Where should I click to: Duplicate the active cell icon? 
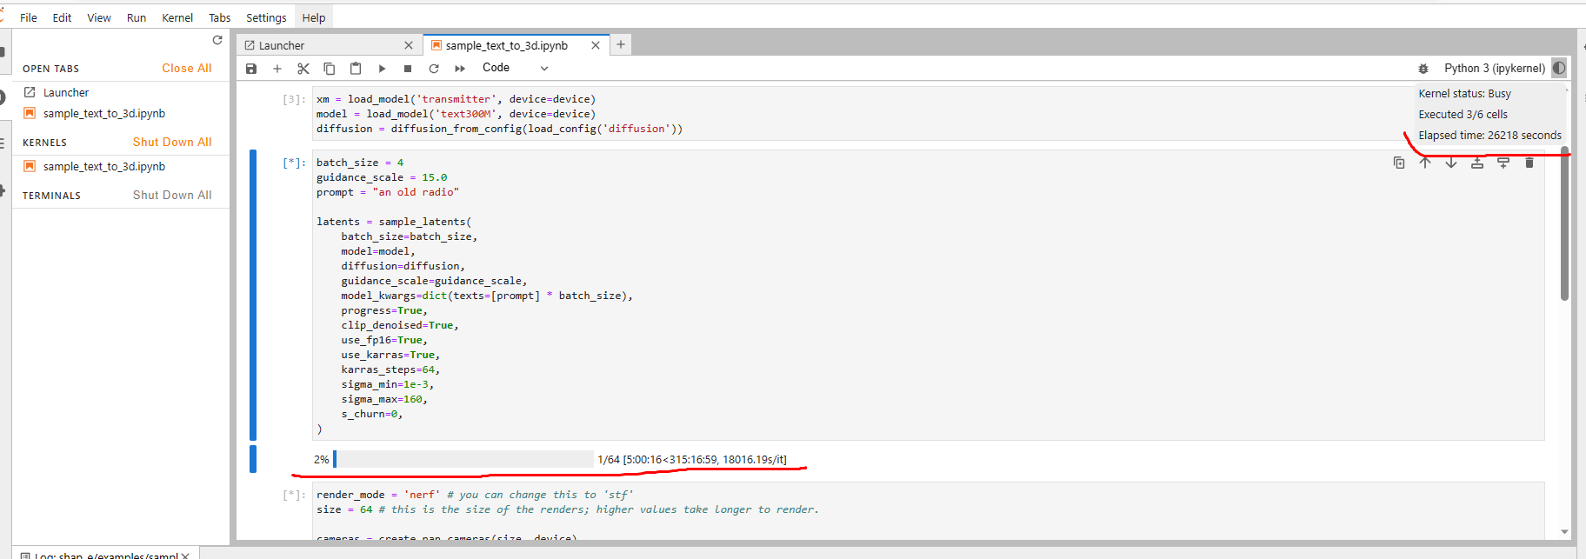[x=1399, y=163]
